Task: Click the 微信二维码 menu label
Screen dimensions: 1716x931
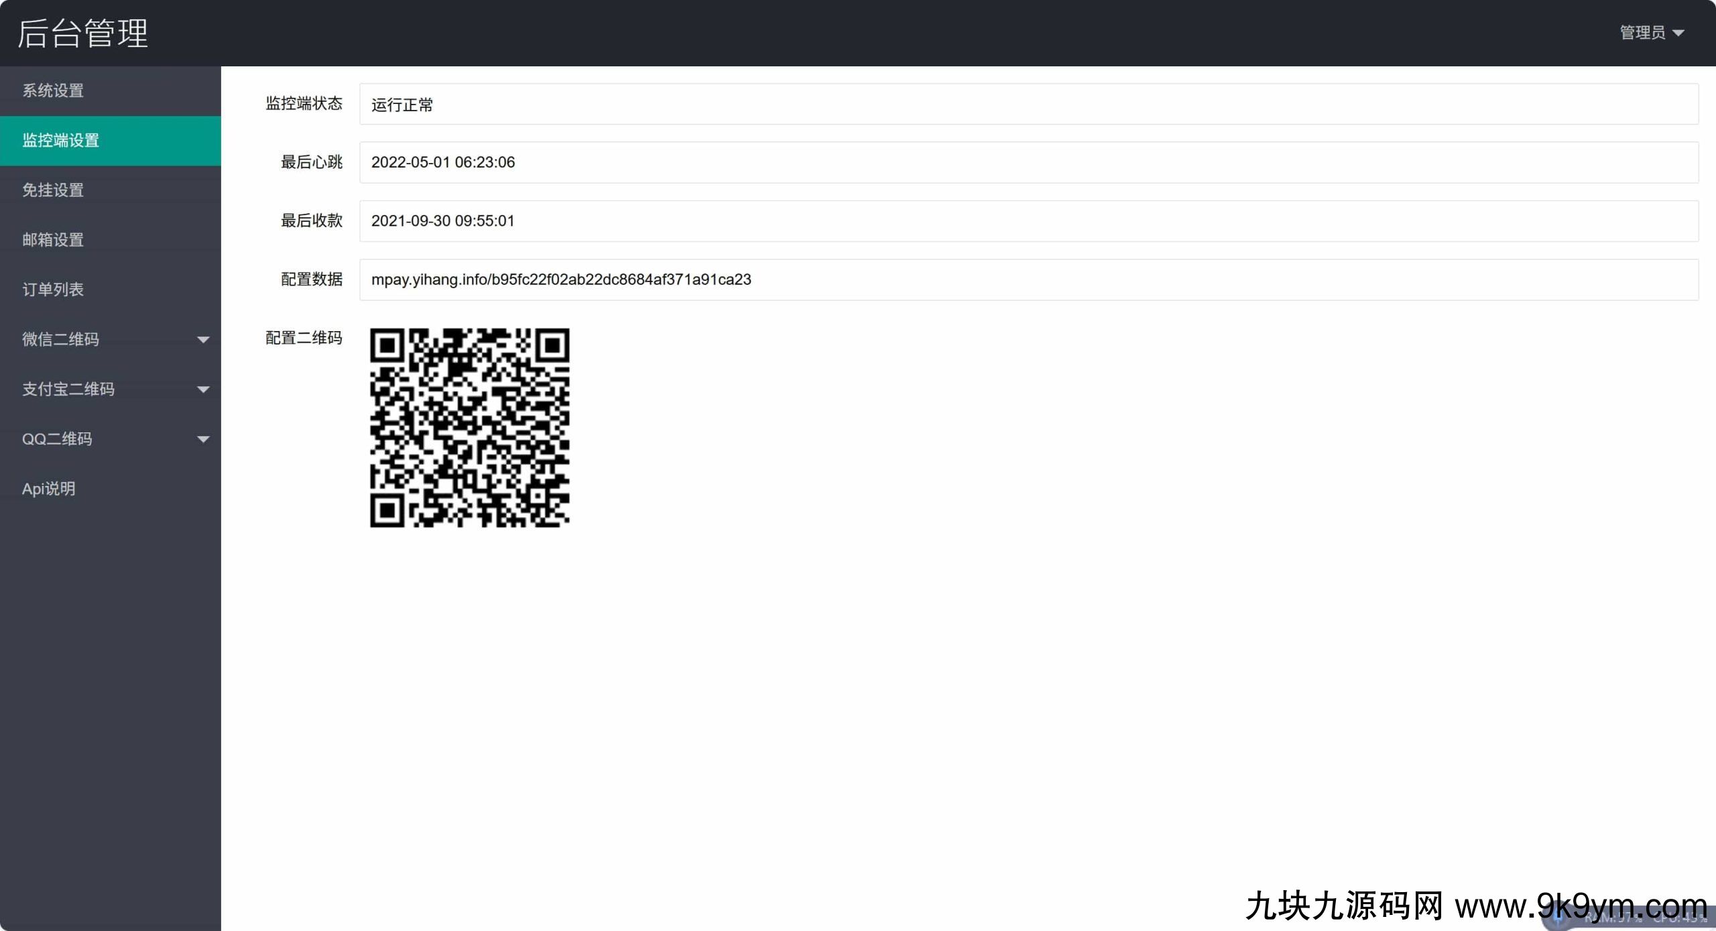Action: [60, 339]
